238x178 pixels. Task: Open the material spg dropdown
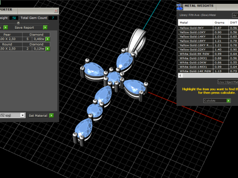[22, 115]
